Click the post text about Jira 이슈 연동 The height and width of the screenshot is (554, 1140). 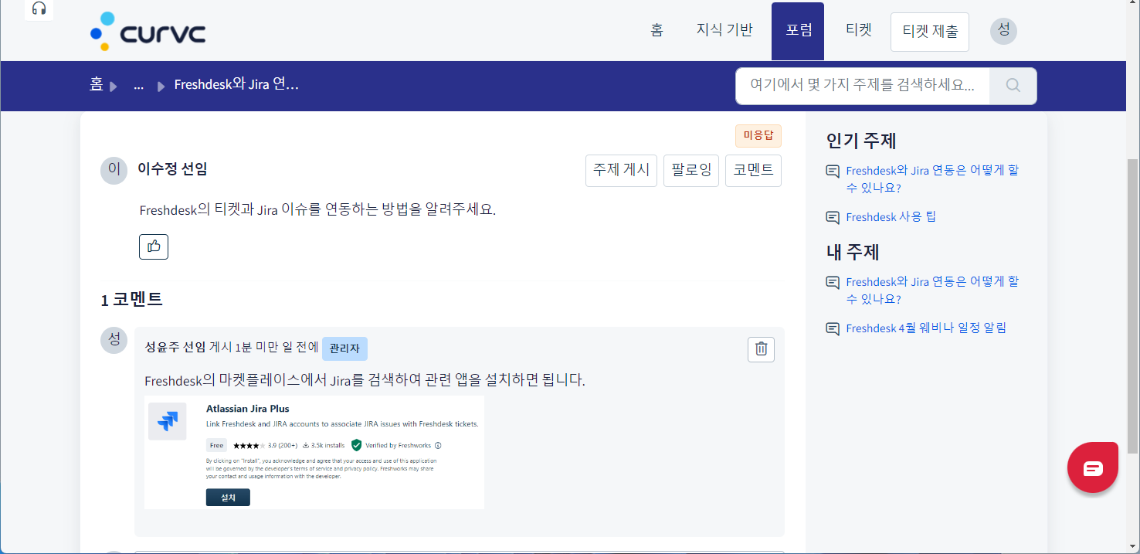[x=317, y=209]
